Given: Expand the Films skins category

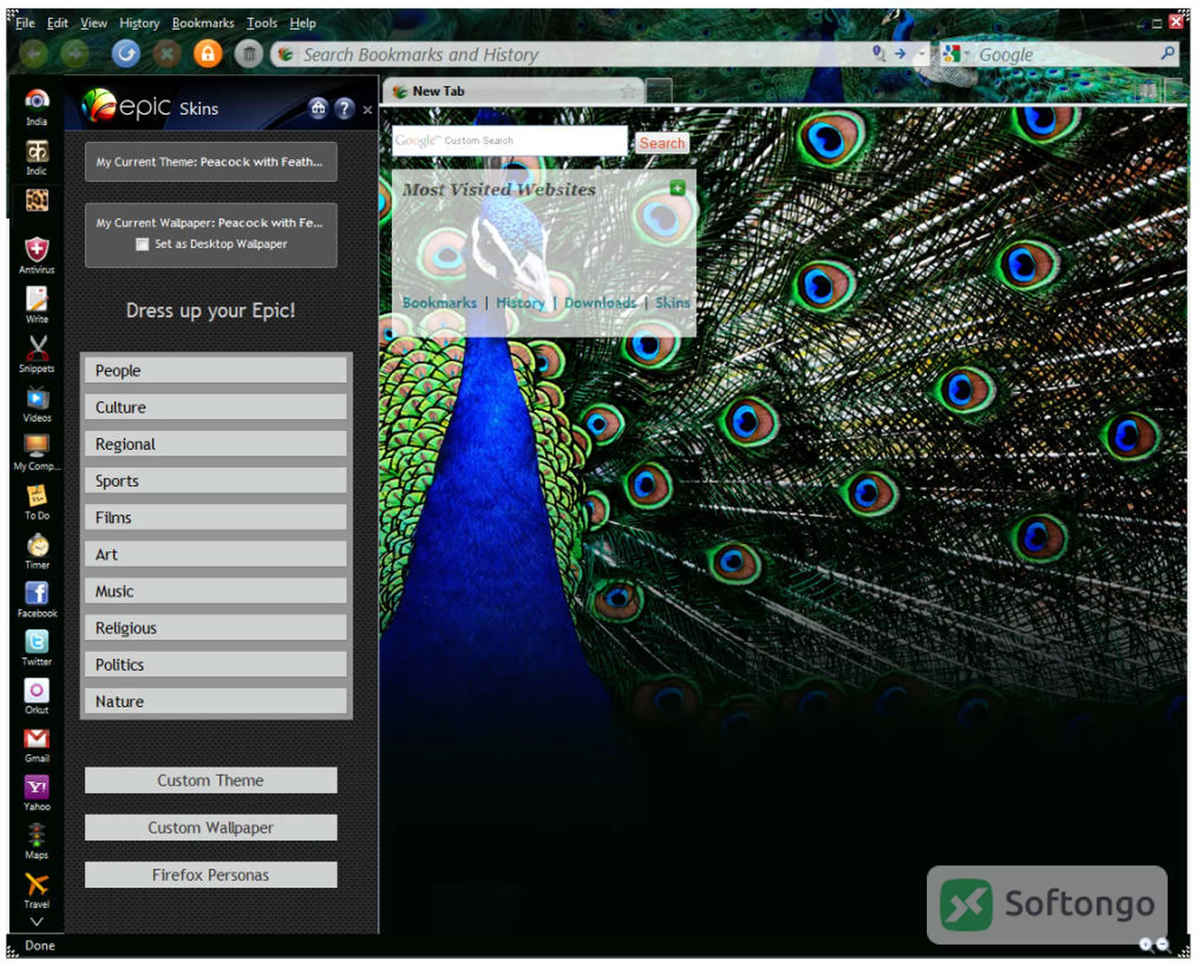Looking at the screenshot, I should 216,518.
